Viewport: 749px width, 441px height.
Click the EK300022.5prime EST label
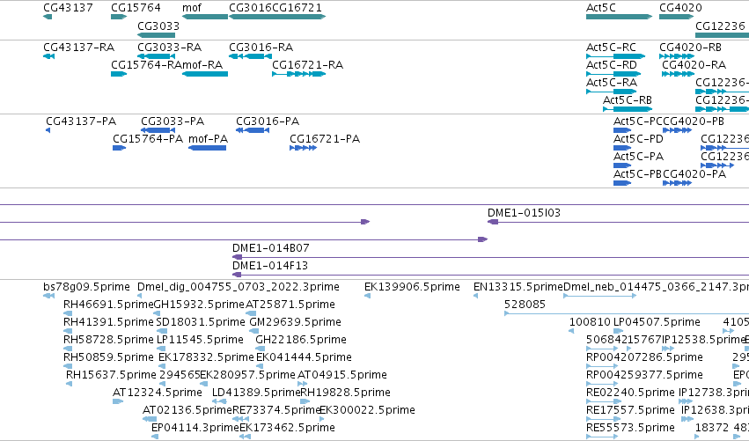point(367,410)
